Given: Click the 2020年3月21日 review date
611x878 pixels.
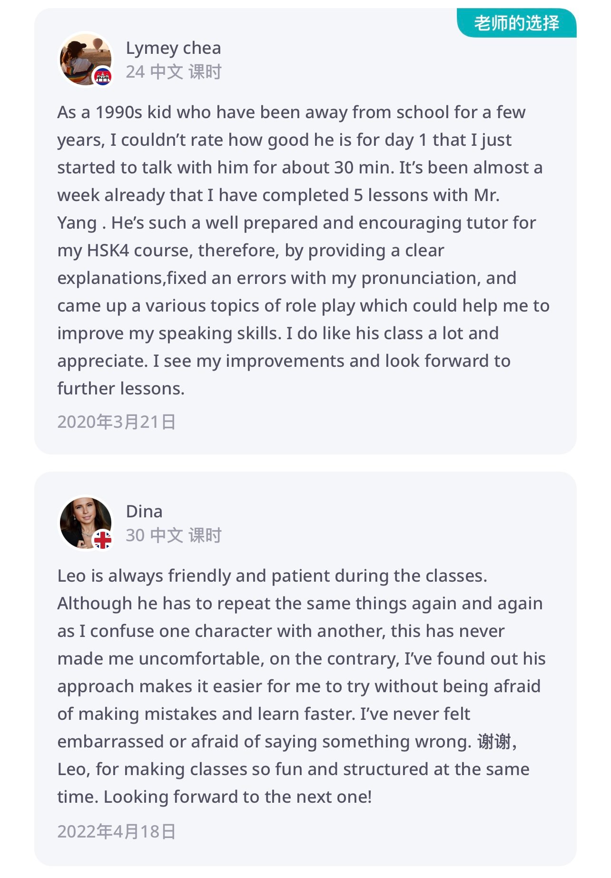Looking at the screenshot, I should 117,422.
